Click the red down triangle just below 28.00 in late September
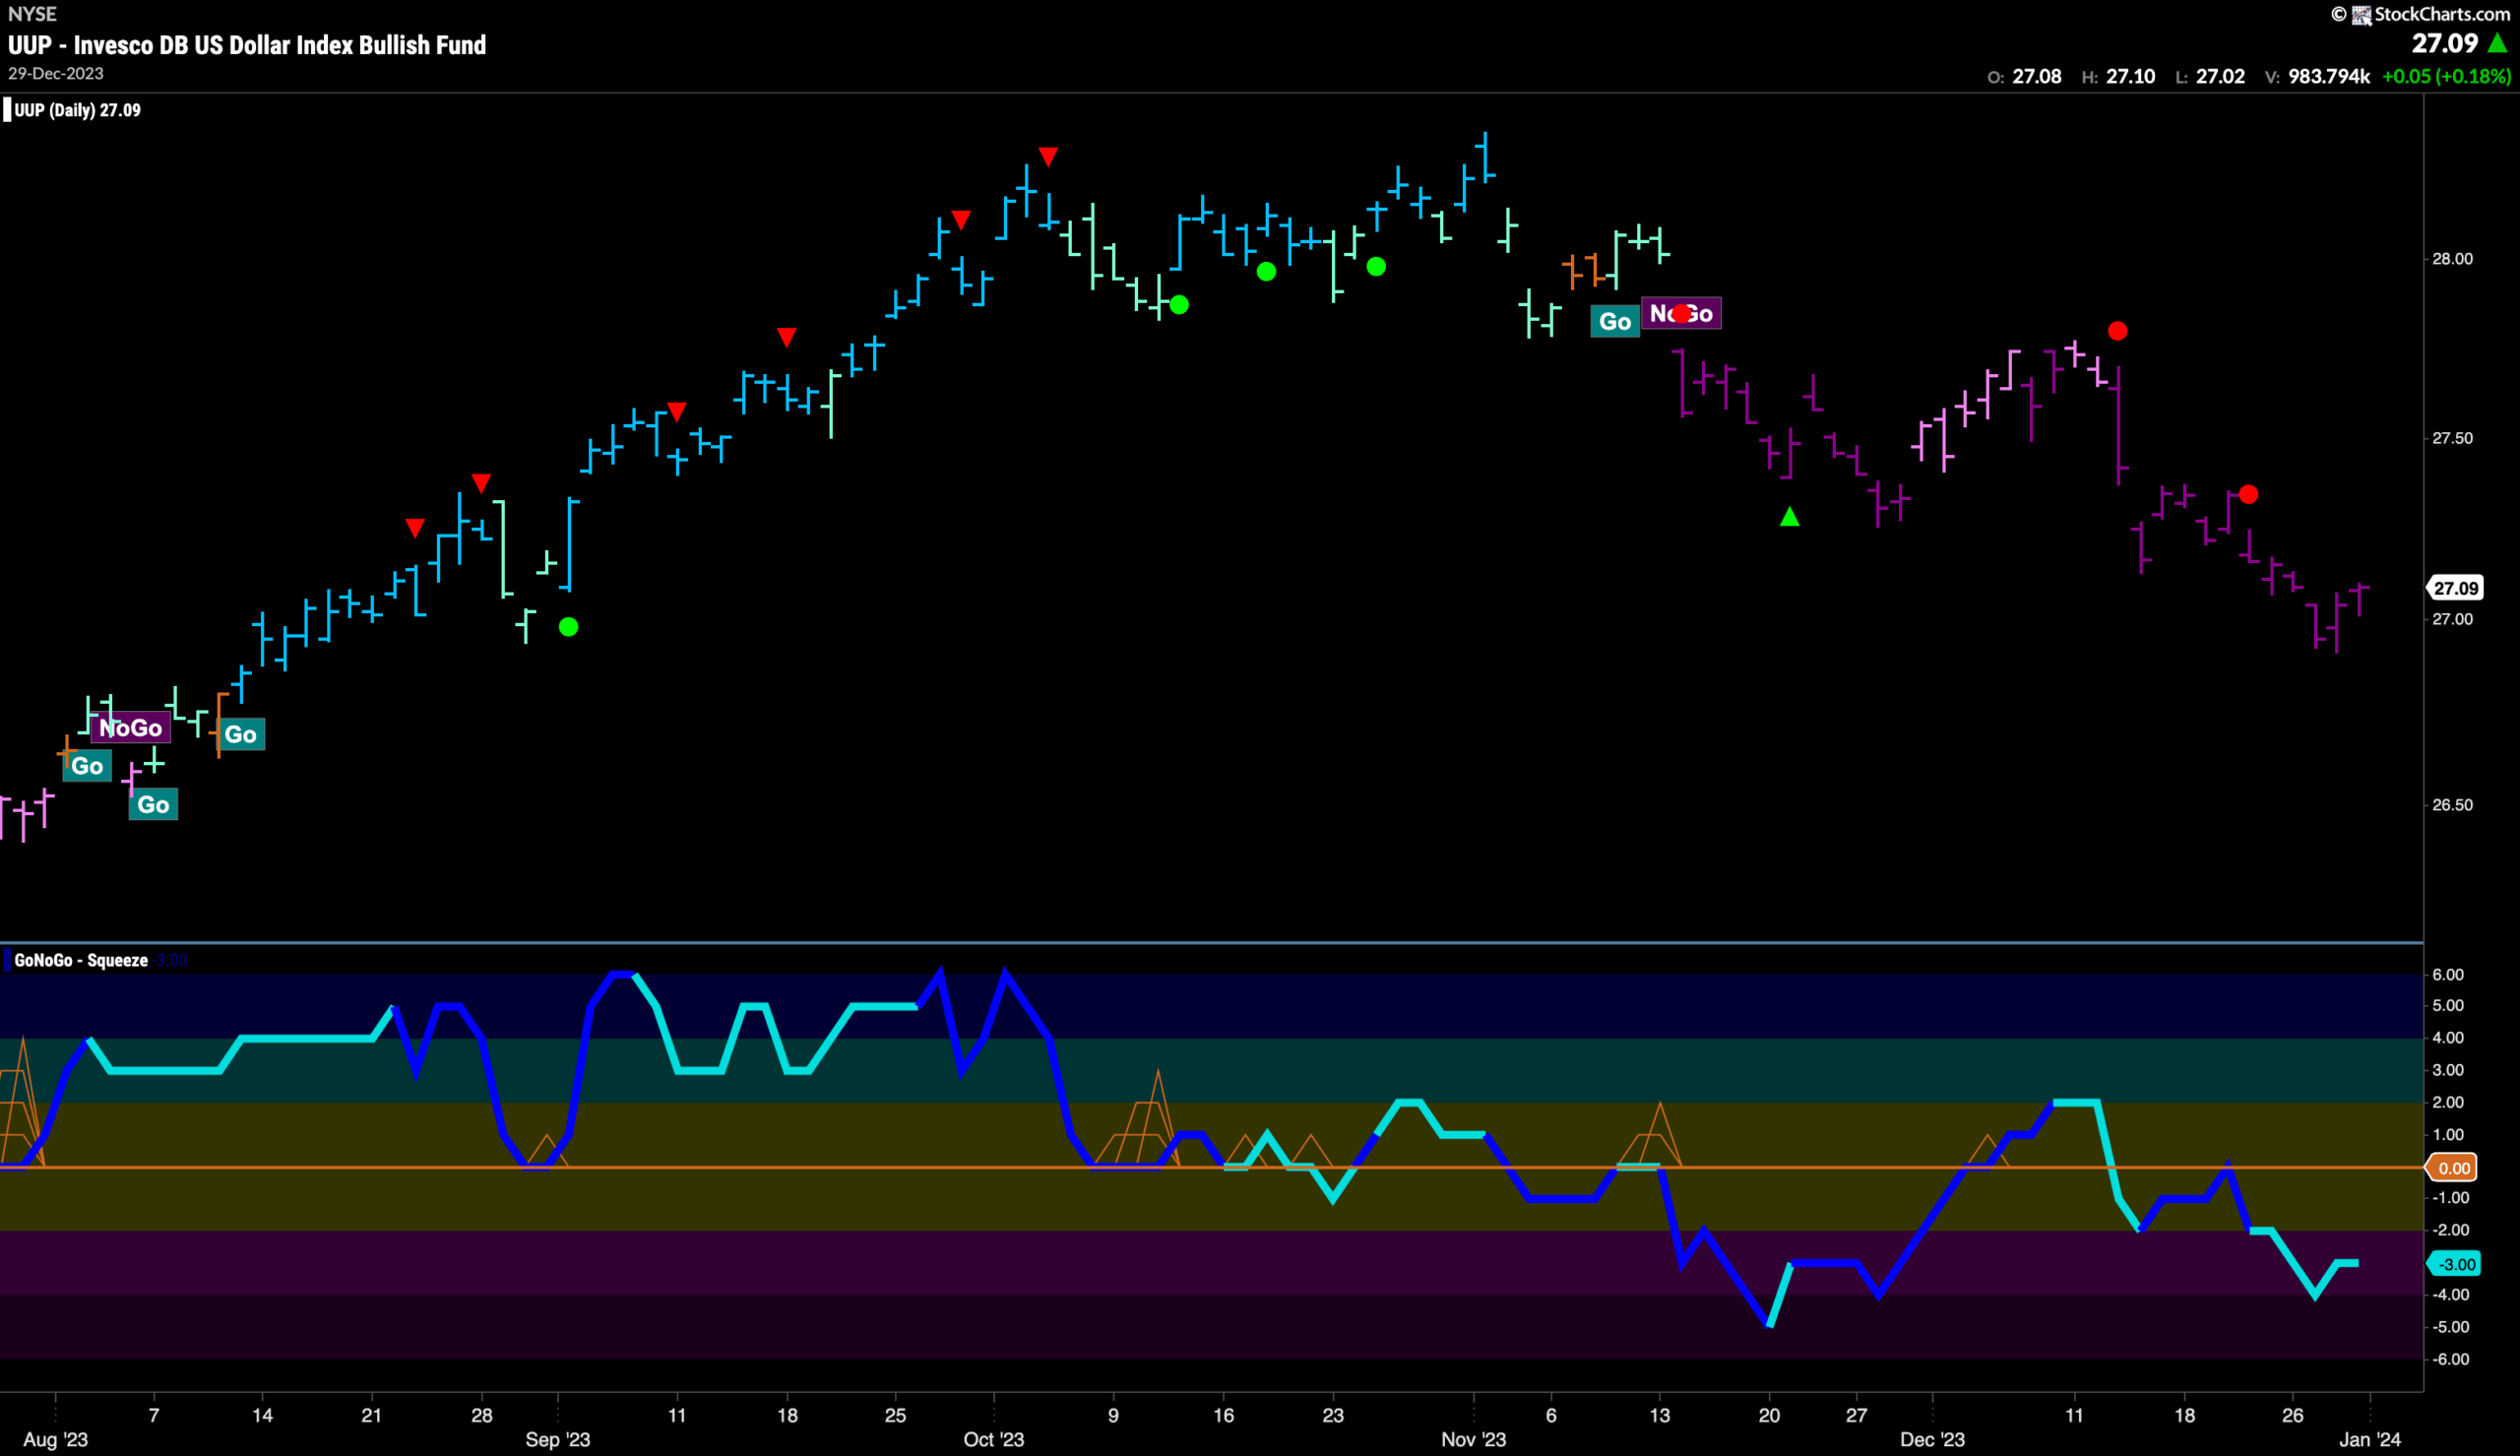 tap(961, 220)
